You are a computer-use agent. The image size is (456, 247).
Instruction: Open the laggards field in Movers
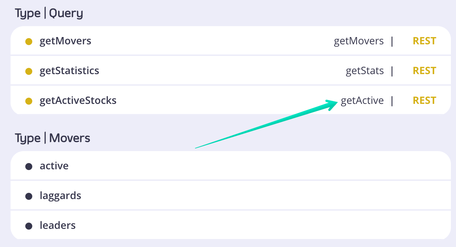60,196
